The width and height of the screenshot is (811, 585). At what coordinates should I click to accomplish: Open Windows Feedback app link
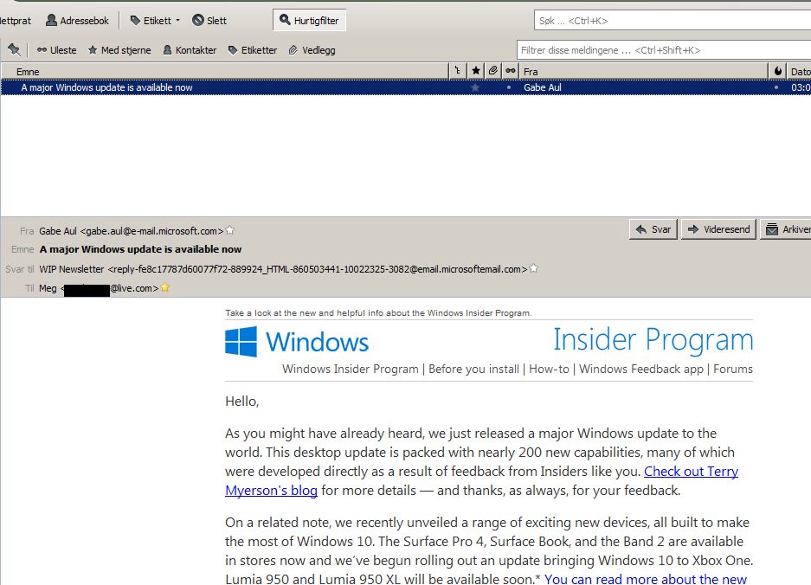point(641,369)
